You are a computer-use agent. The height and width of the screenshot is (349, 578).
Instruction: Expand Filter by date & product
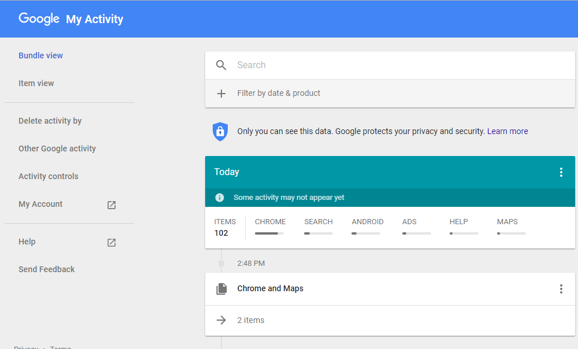point(390,94)
